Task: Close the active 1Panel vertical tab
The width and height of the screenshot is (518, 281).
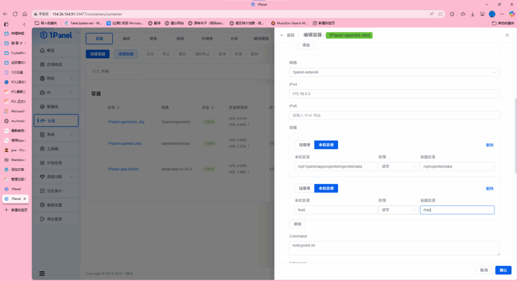Action: tap(24, 198)
